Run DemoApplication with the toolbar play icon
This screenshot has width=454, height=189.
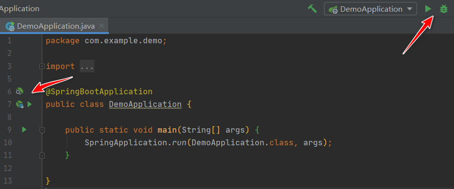tap(428, 9)
